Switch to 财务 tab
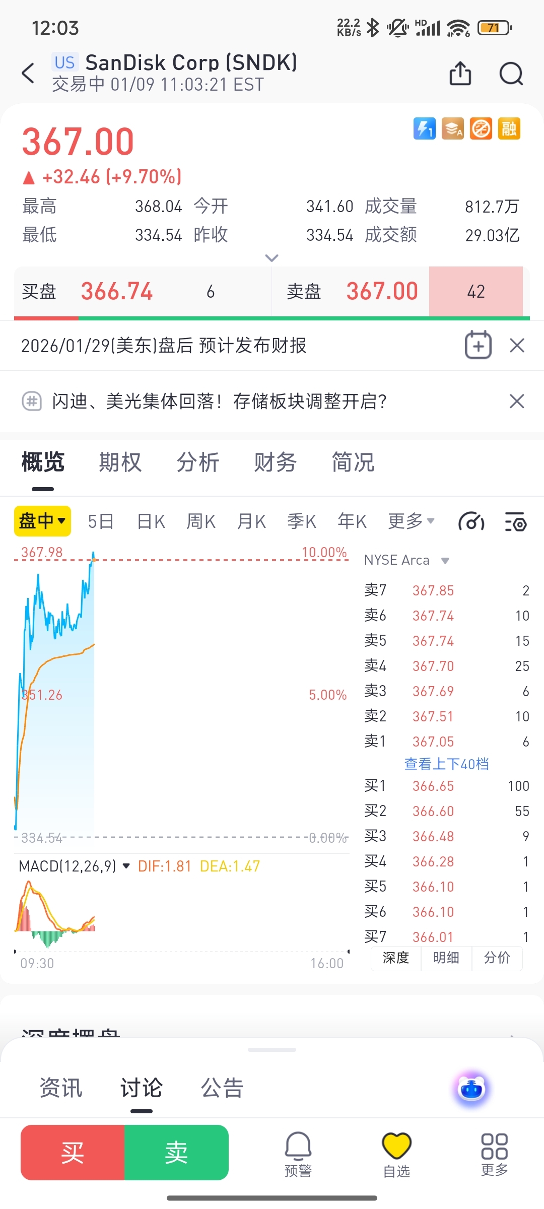This screenshot has width=544, height=1209. pyautogui.click(x=276, y=462)
